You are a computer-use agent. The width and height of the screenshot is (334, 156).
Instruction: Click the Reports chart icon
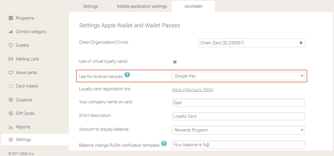point(11,127)
